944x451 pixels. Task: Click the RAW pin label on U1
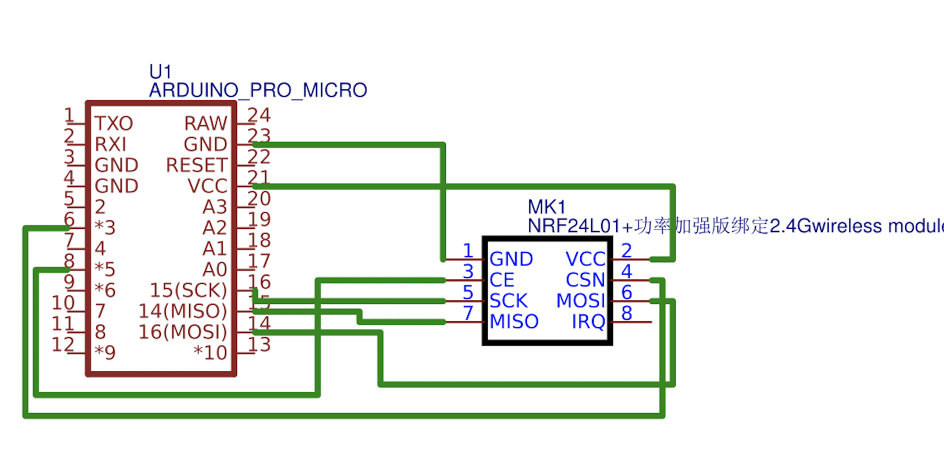206,123
